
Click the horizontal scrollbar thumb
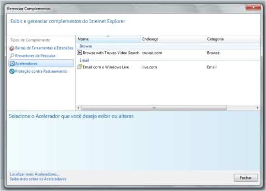pos(154,108)
